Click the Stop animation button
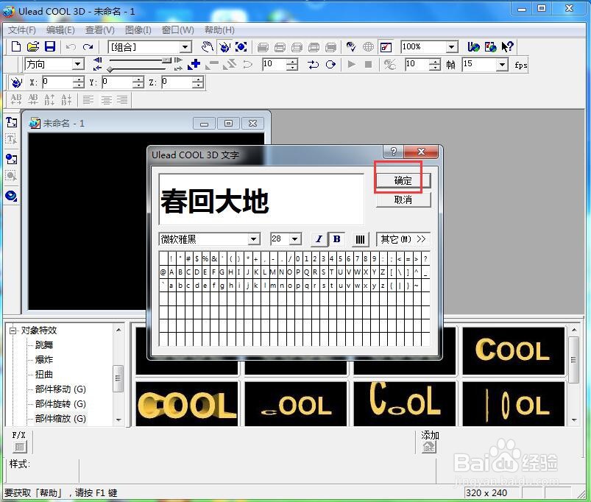591x502 pixels. 369,65
